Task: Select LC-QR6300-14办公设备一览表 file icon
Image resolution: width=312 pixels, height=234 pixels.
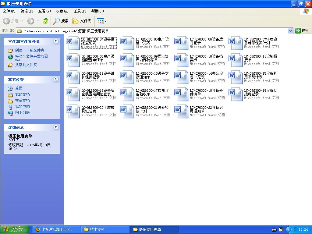Action: 181,77
